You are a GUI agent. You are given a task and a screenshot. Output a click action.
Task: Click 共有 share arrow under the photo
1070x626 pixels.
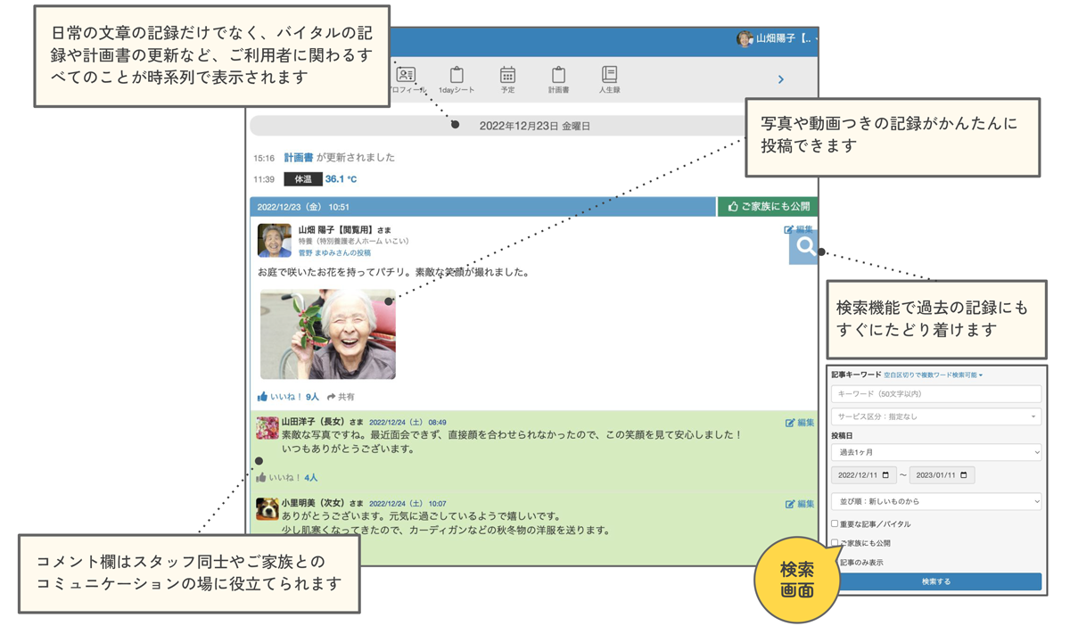[341, 397]
